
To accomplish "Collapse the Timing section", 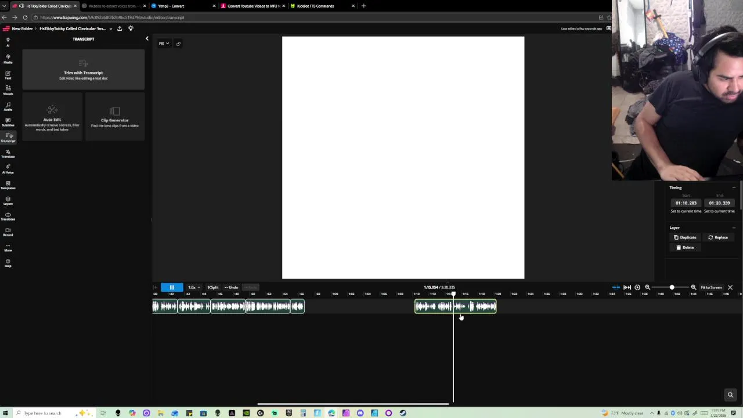I will pos(734,188).
